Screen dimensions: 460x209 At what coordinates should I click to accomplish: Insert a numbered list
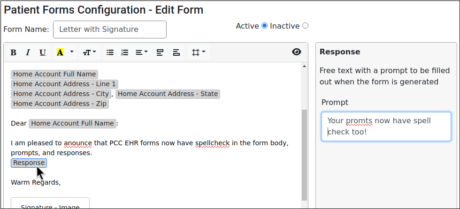[x=124, y=52]
